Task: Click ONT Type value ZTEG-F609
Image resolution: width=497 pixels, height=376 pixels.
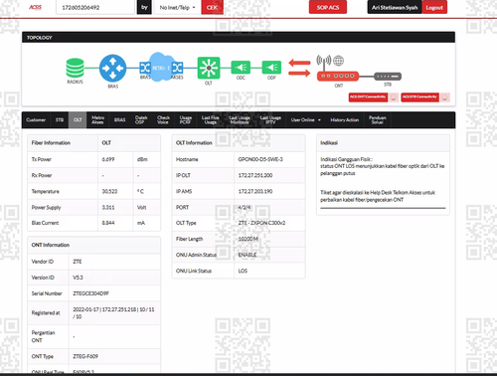Action: pyautogui.click(x=85, y=356)
